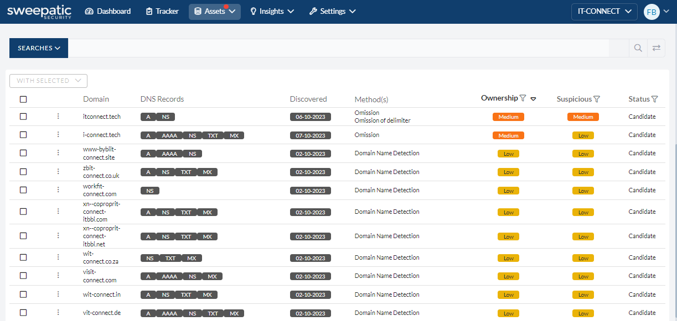This screenshot has height=321, width=677.
Task: Check the box for i-connect.tech row
Action: click(x=23, y=135)
